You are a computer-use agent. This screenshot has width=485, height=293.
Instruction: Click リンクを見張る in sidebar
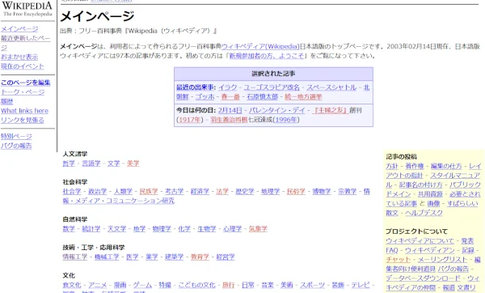coord(23,120)
